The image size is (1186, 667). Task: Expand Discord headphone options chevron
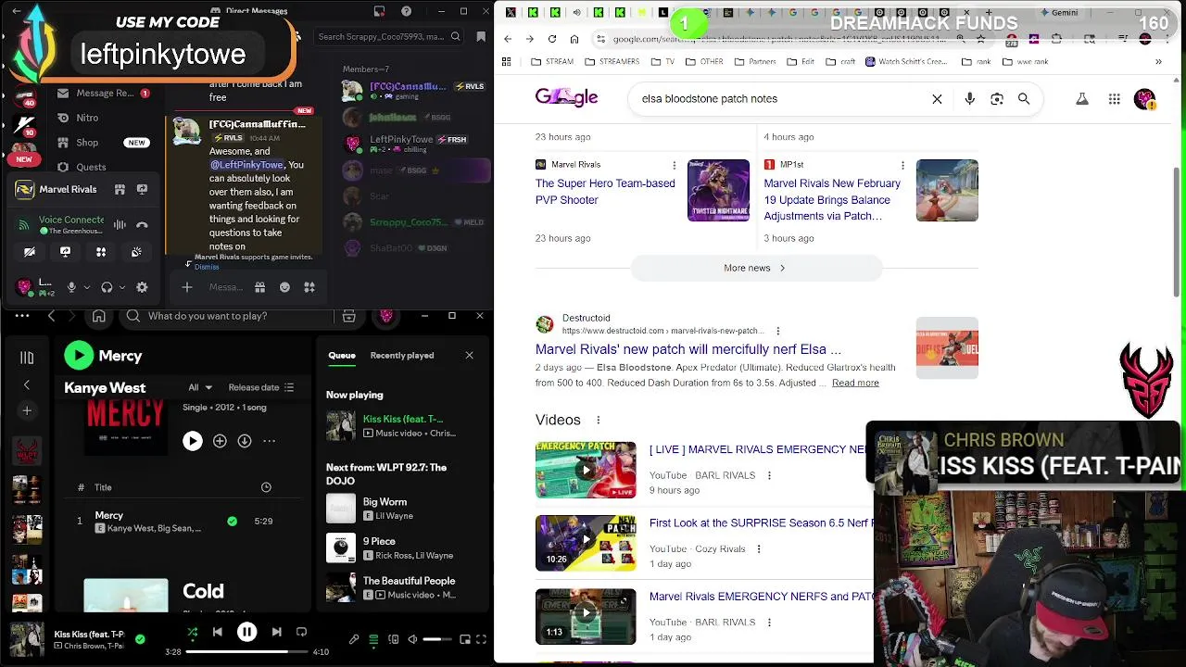click(x=121, y=287)
